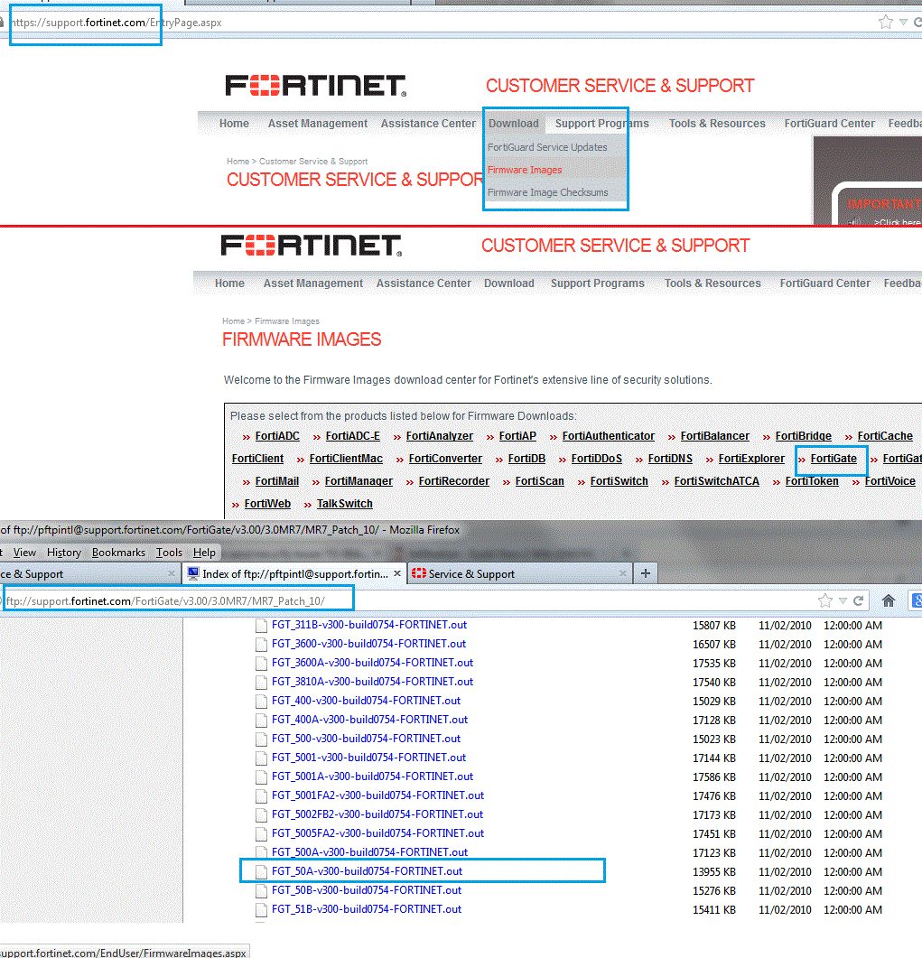Click Home breadcrumb above Firmware Images heading

click(x=233, y=321)
